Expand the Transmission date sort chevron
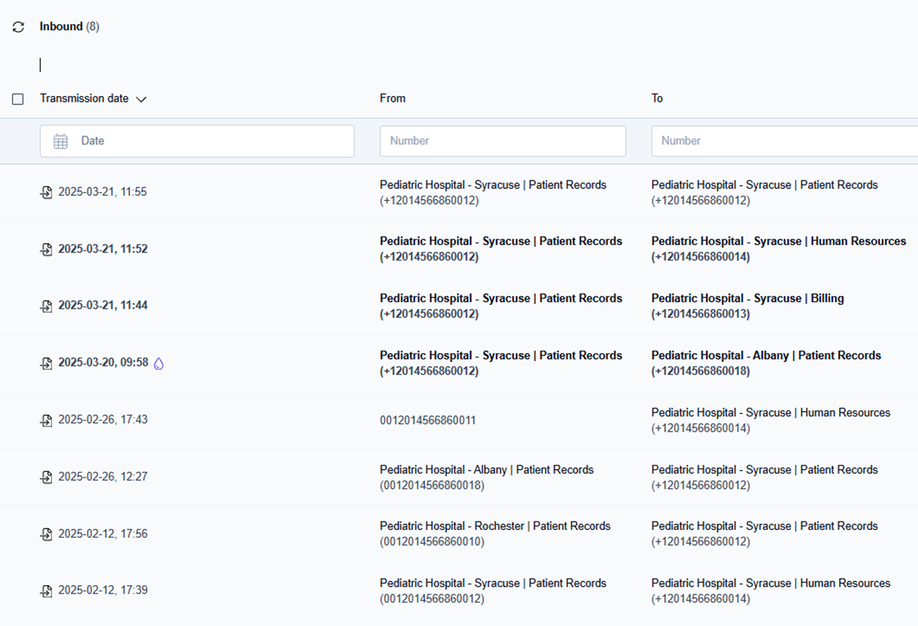The image size is (918, 626). (141, 99)
